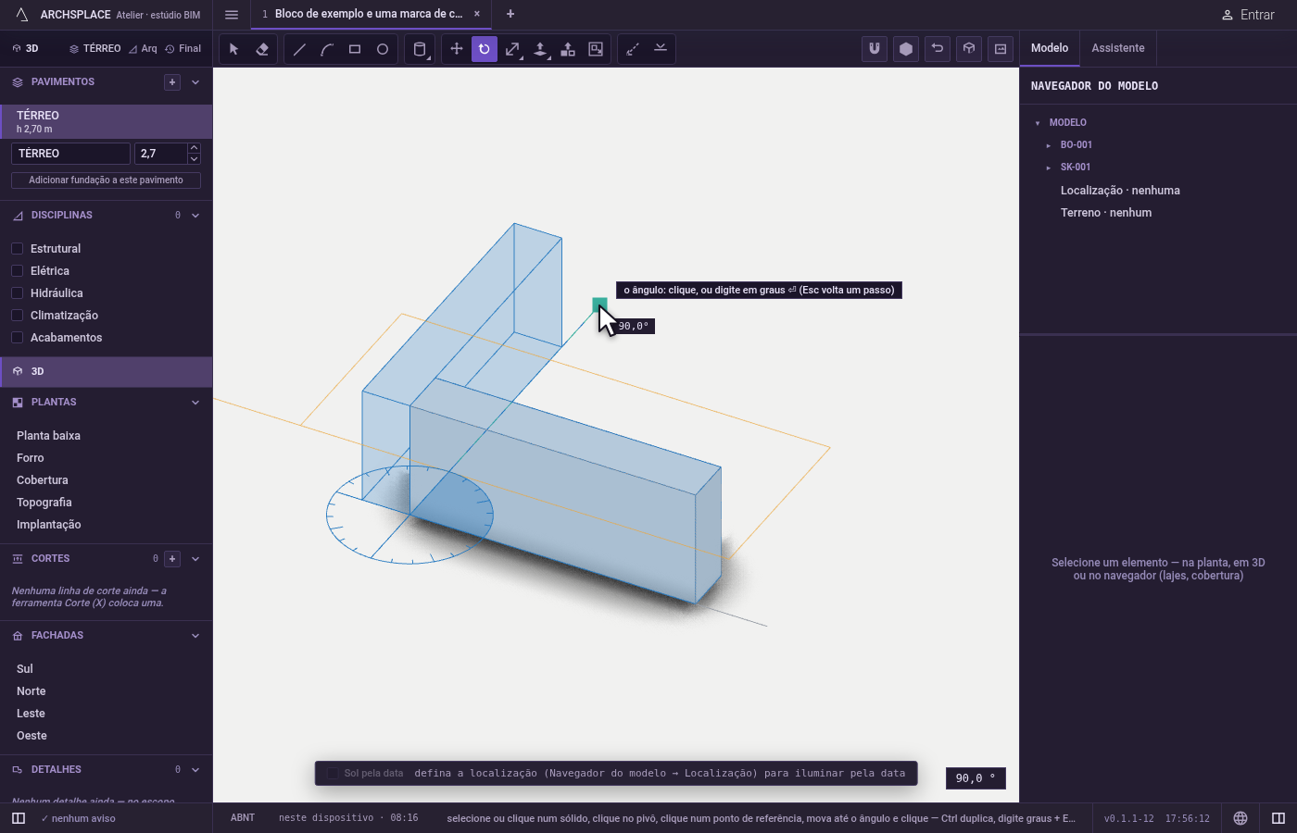Viewport: 1297px width, 833px height.
Task: Click the Undo arrow icon
Action: pos(938,49)
